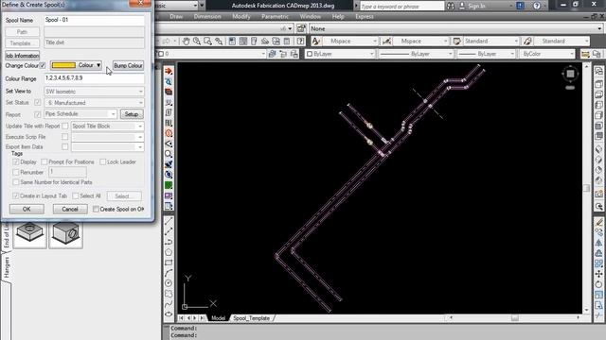Image resolution: width=606 pixels, height=340 pixels.
Task: Open the Set Status Manufactured dropdown
Action: click(x=94, y=103)
